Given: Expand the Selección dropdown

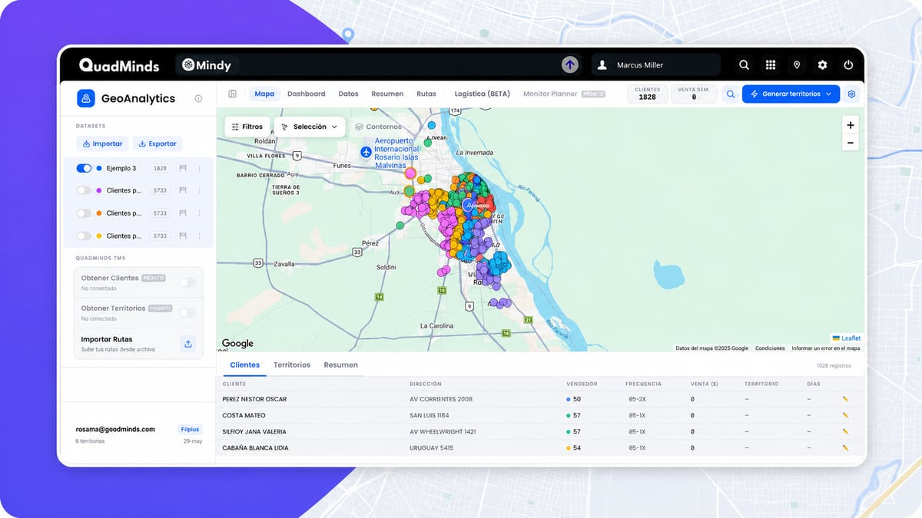Looking at the screenshot, I should (x=310, y=127).
